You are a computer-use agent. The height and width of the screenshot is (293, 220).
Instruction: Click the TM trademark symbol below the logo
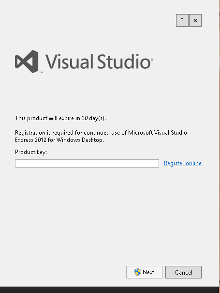[x=41, y=72]
